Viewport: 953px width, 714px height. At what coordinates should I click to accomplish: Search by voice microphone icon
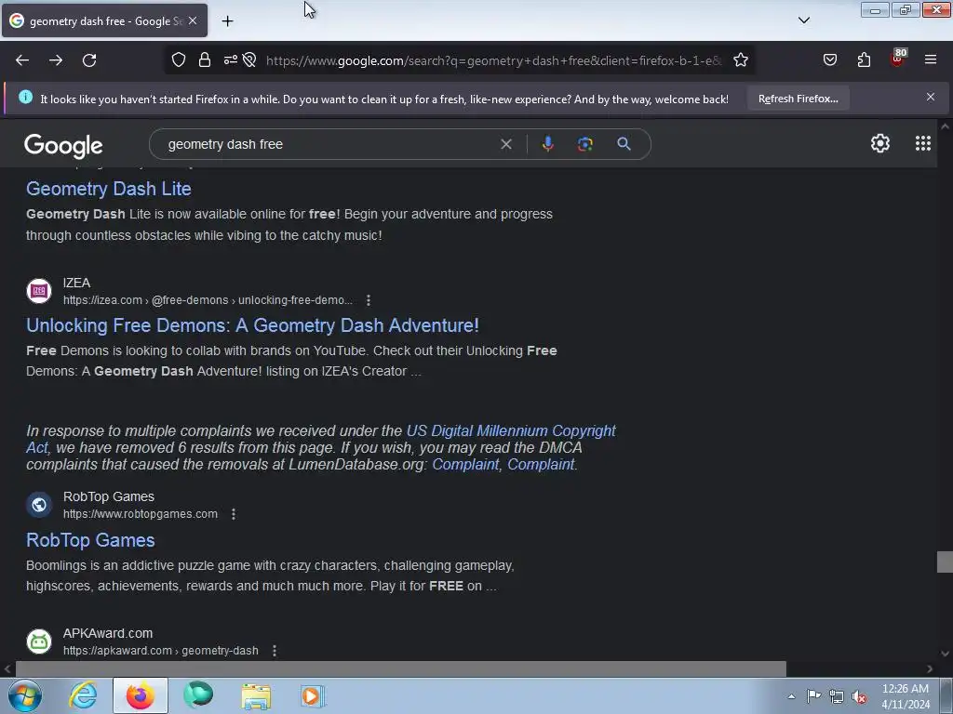coord(547,144)
